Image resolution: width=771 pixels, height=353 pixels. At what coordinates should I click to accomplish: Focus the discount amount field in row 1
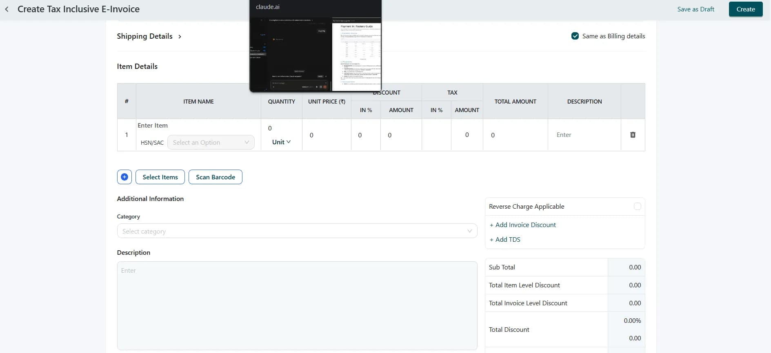[x=401, y=135]
